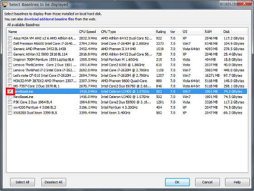Viewport: 254px width, 191px height.
Task: Select Generic Athlon X2 5600 2816 BL114 name
Action: click(x=40, y=54)
